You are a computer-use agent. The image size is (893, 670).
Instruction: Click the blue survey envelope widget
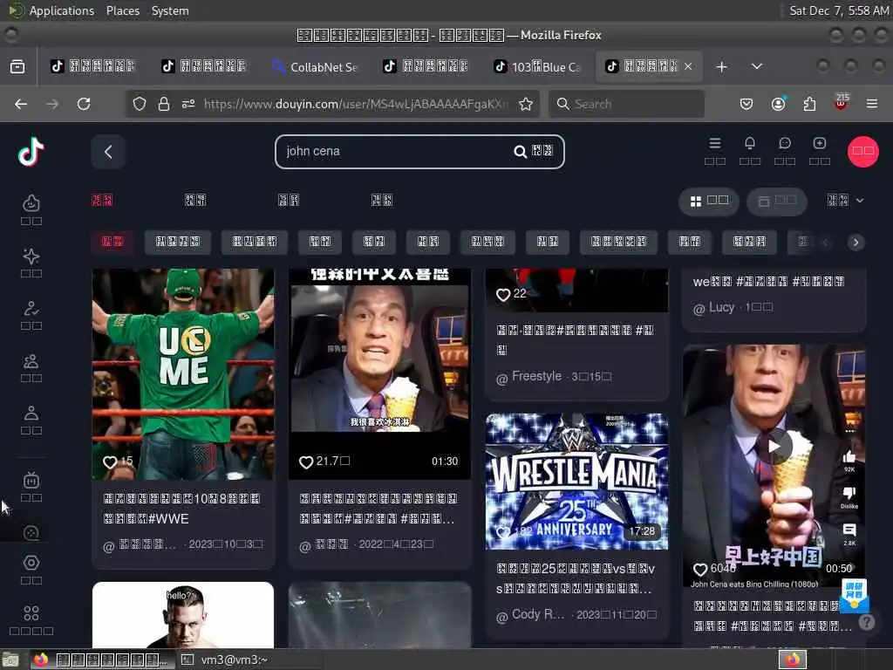854,595
